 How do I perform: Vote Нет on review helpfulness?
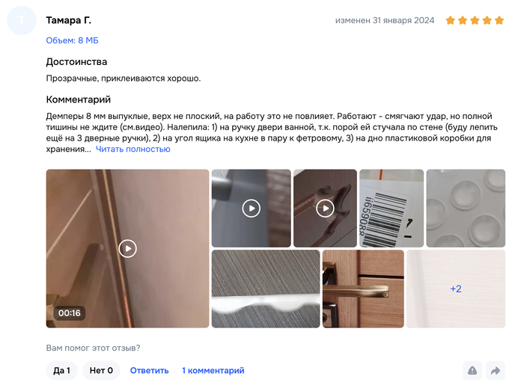pyautogui.click(x=101, y=370)
